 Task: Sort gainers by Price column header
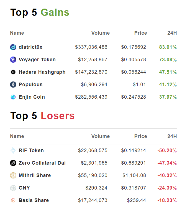coord(140,33)
